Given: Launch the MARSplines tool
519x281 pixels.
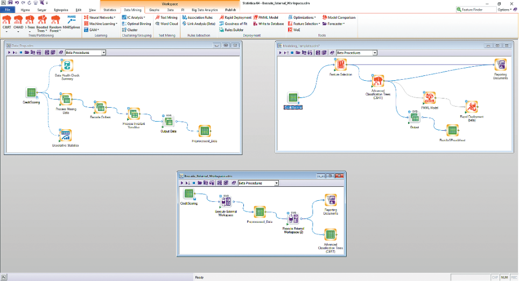Looking at the screenshot, I should coord(72,22).
